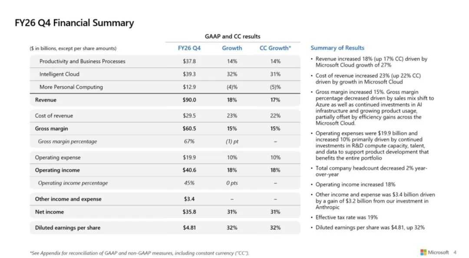Click the Diluted earnings per share value $4.81
469x258 pixels.
[189, 228]
